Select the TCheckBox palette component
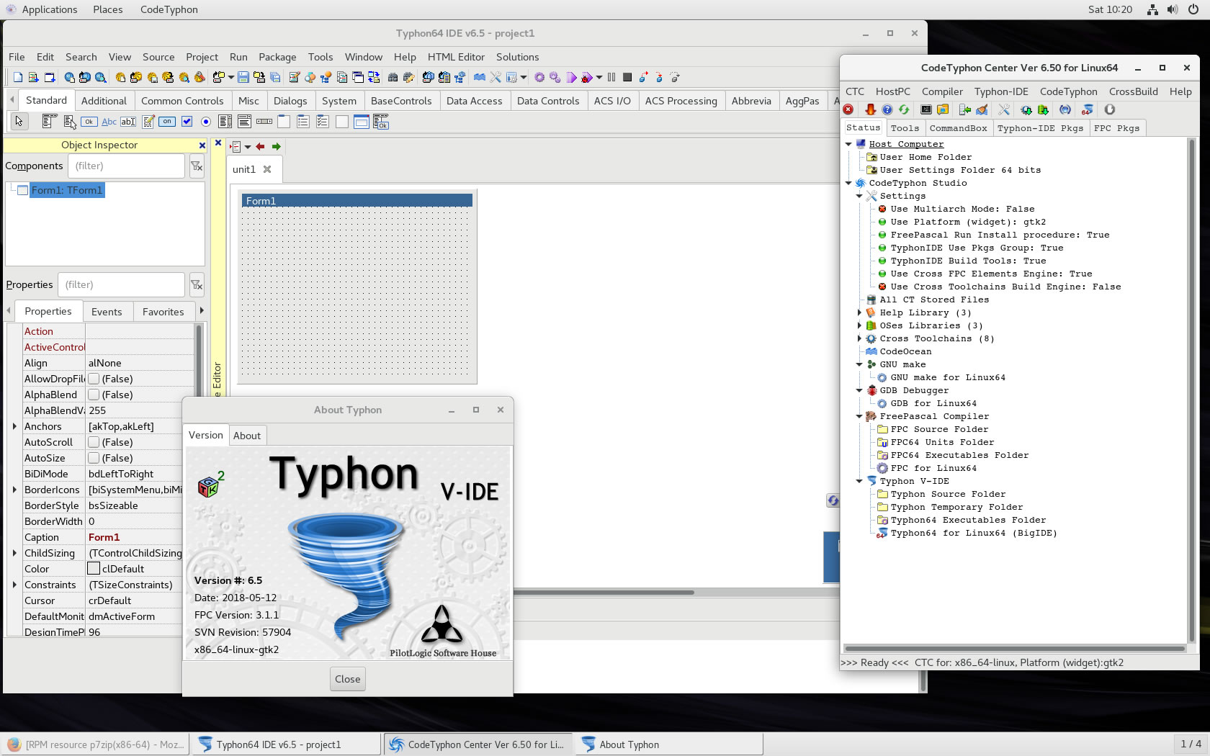This screenshot has width=1210, height=756. coord(187,122)
